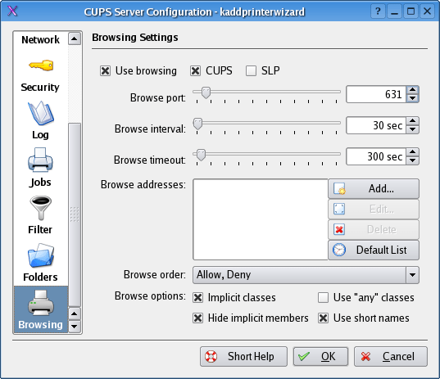Click the Edit... browse address button
The width and height of the screenshot is (440, 379).
(374, 209)
